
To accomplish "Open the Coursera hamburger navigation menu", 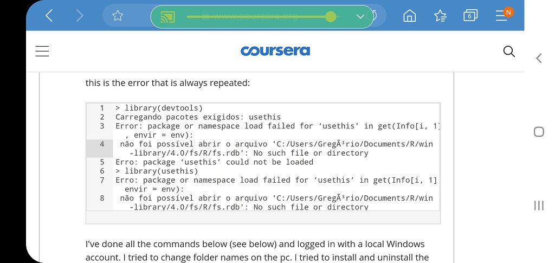I will (42, 51).
